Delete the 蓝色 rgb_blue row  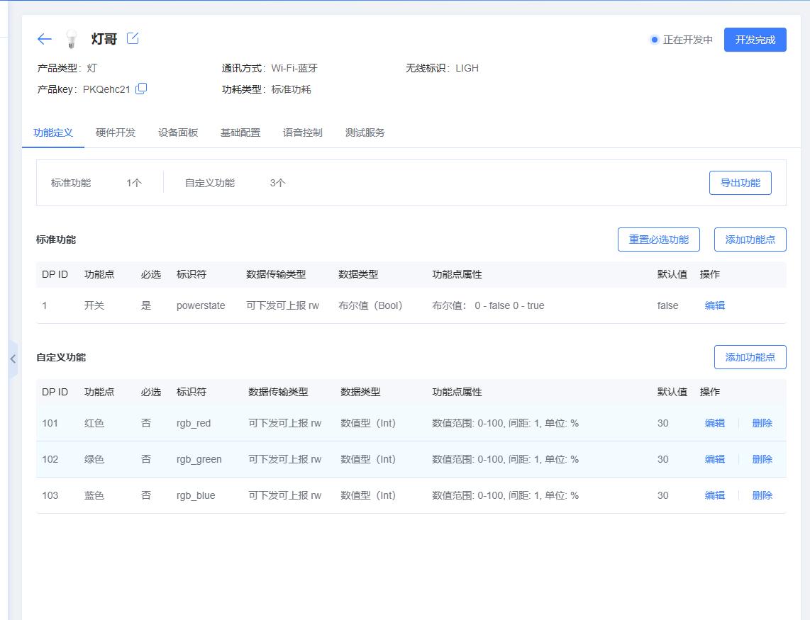point(762,495)
